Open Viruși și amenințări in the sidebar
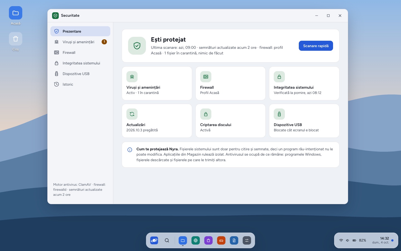 tap(80, 42)
